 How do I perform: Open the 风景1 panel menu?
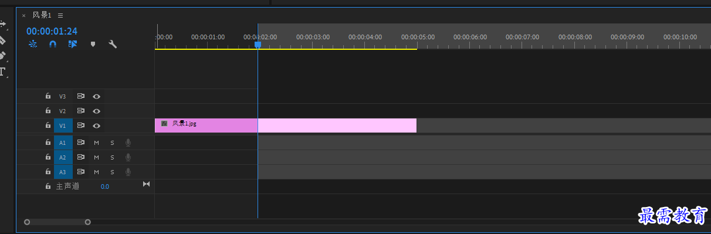coord(60,15)
